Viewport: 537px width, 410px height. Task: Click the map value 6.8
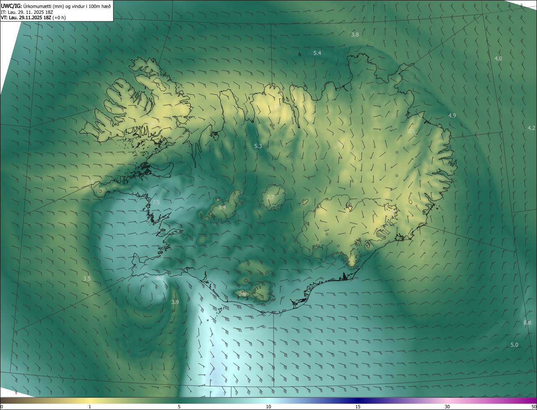coord(527,322)
